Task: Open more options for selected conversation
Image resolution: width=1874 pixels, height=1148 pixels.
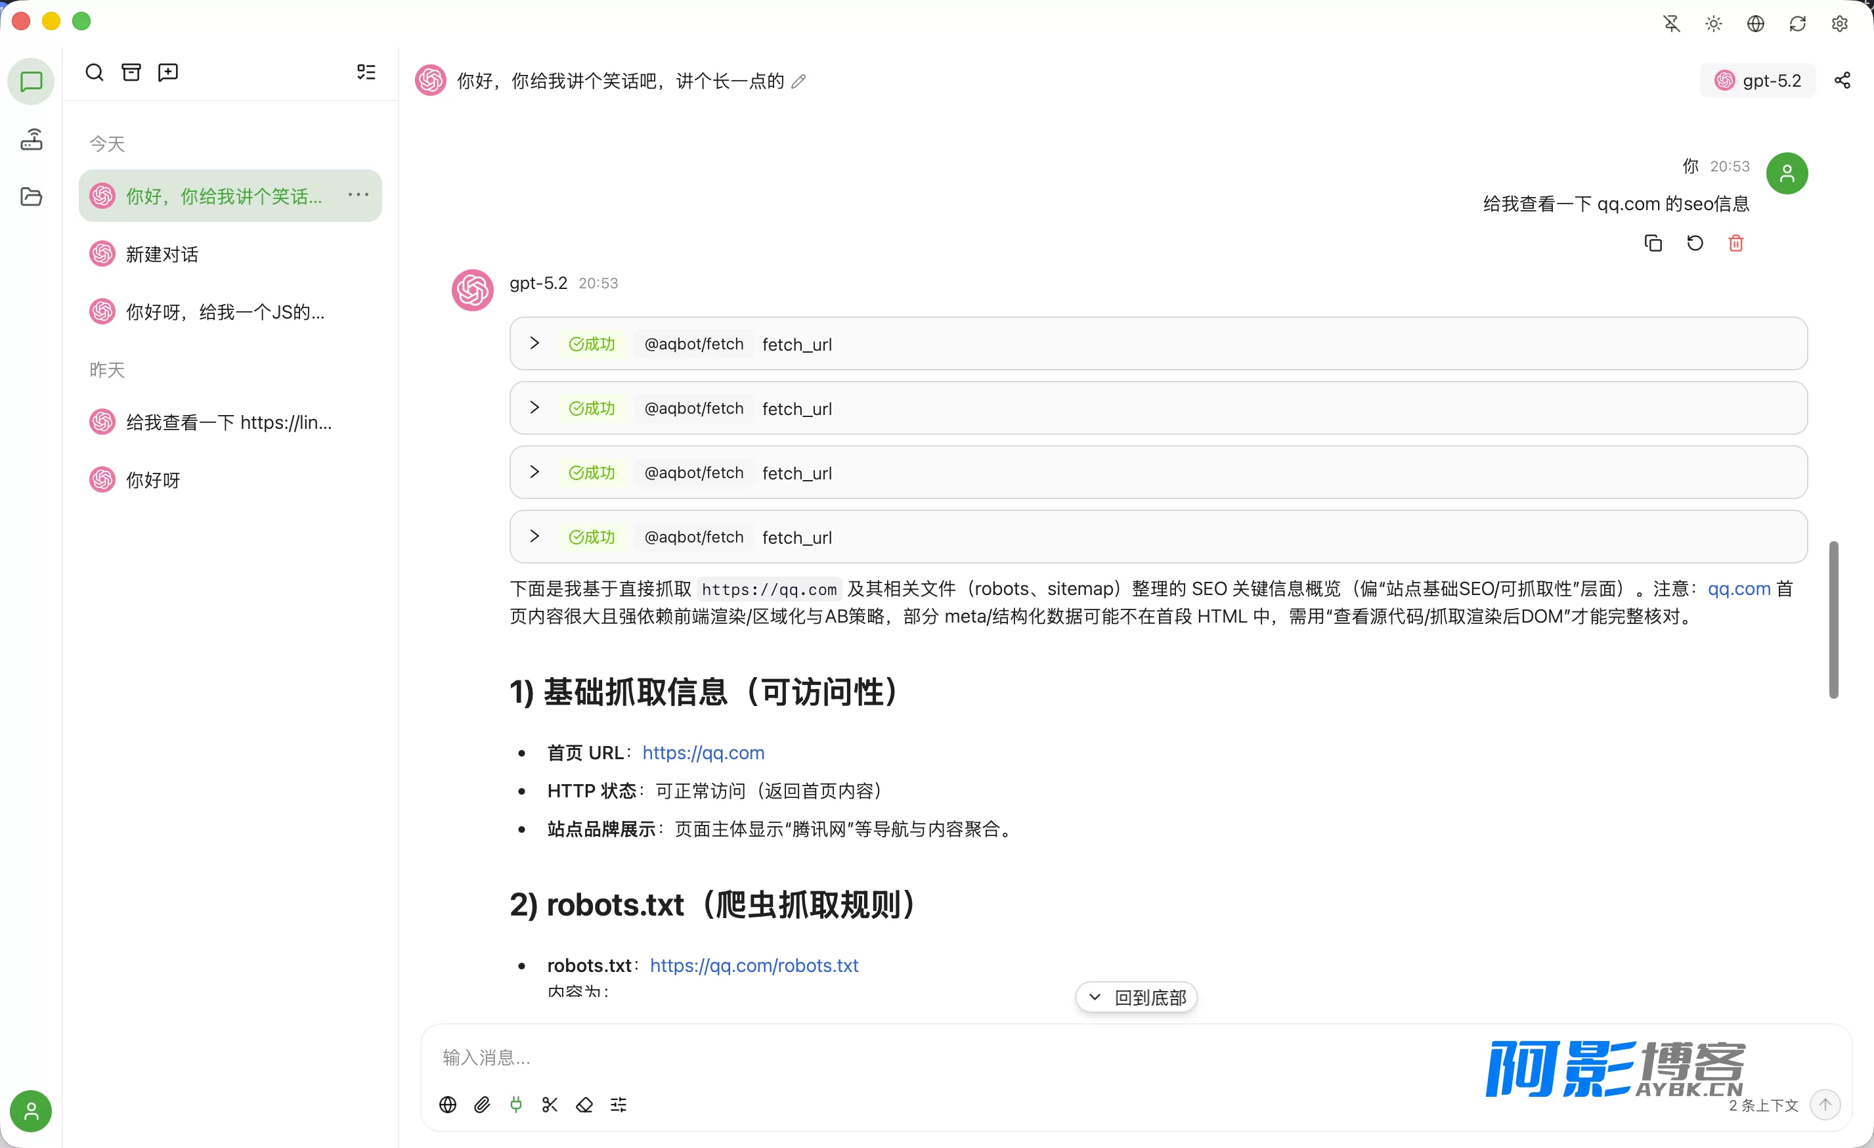Action: pyautogui.click(x=359, y=196)
